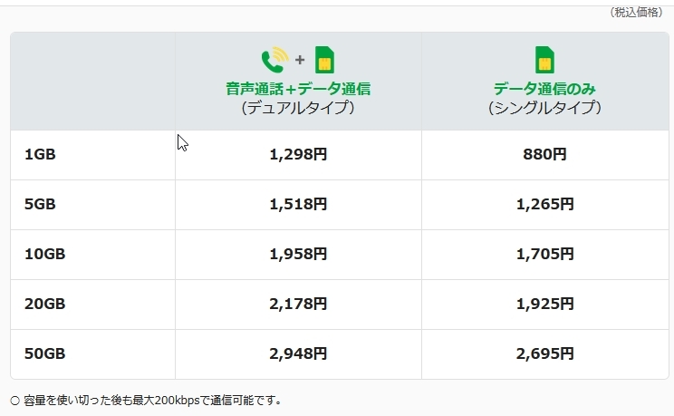The width and height of the screenshot is (674, 416).
Task: Select the 50GB row label
Action: click(44, 353)
